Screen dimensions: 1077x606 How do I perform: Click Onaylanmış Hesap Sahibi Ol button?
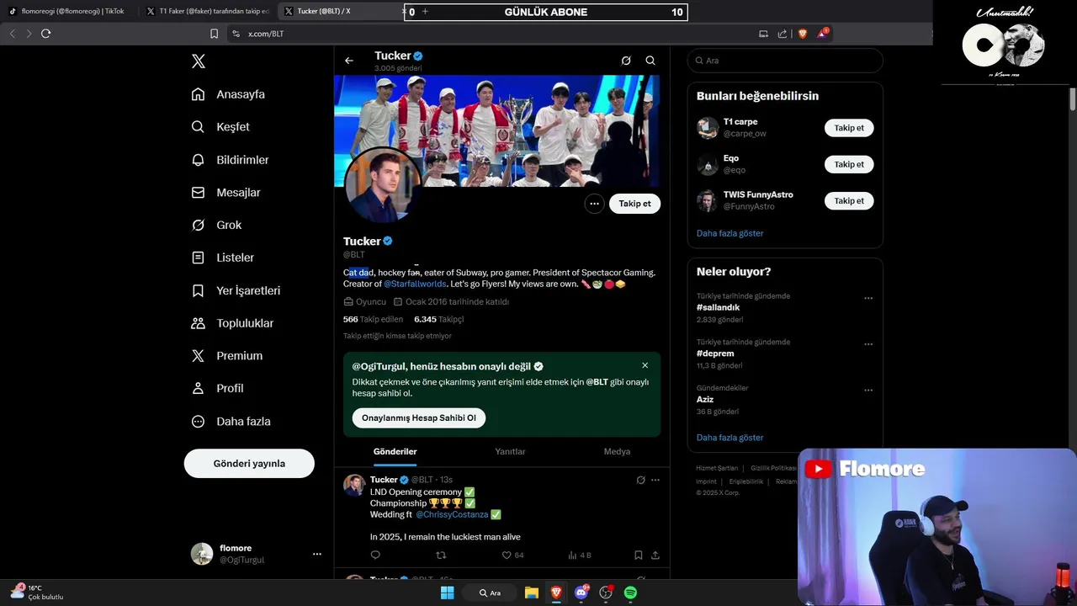[419, 418]
